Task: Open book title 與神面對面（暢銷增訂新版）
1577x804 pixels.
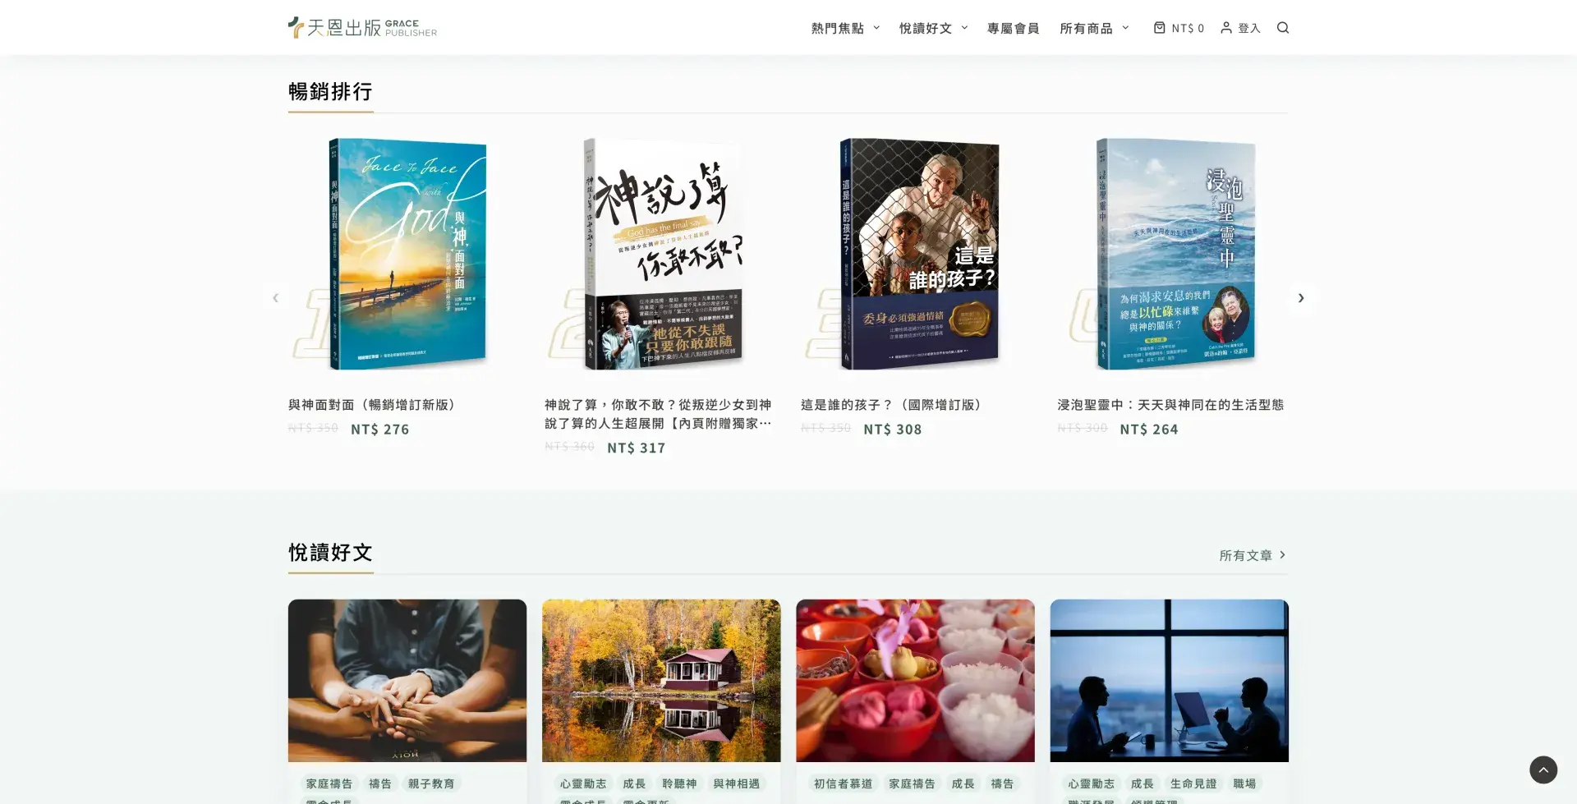Action: click(371, 405)
